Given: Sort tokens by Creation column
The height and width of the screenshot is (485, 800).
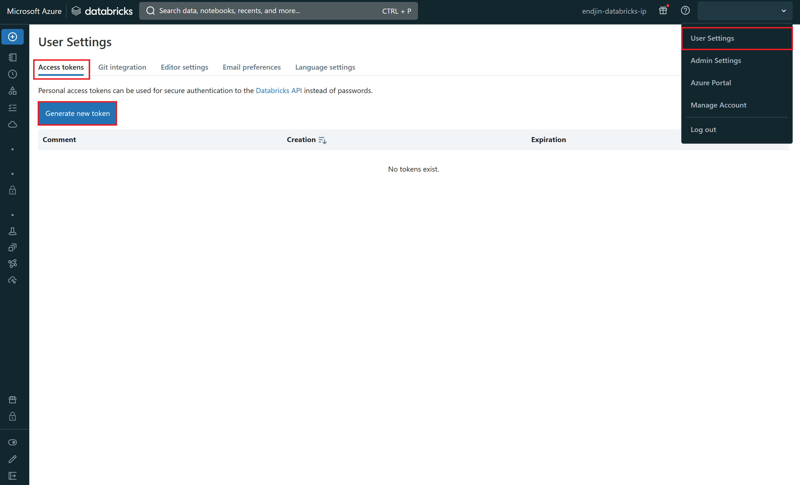Looking at the screenshot, I should 323,139.
